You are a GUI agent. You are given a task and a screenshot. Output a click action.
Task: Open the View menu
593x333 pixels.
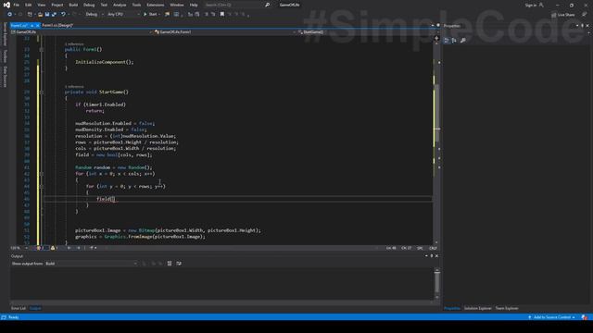click(41, 5)
